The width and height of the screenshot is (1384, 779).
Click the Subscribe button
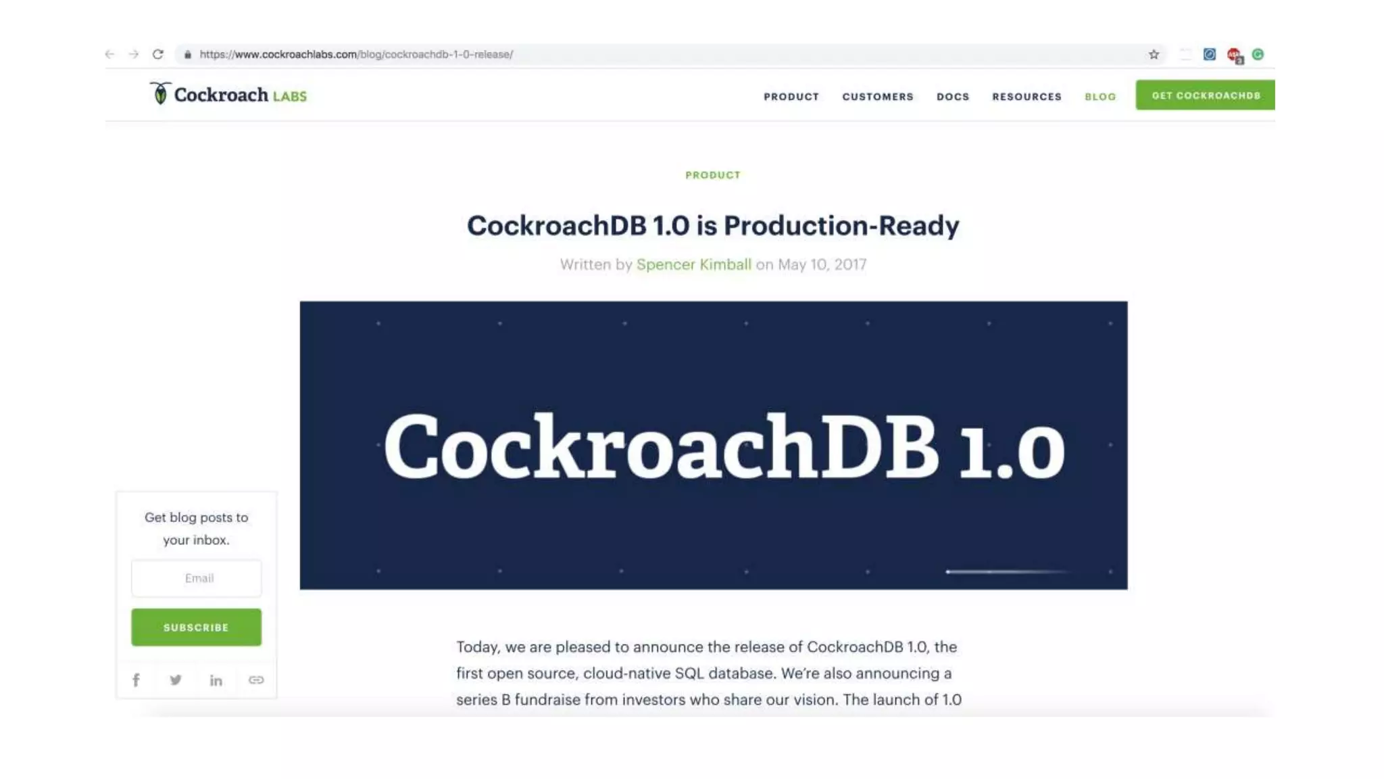(196, 628)
